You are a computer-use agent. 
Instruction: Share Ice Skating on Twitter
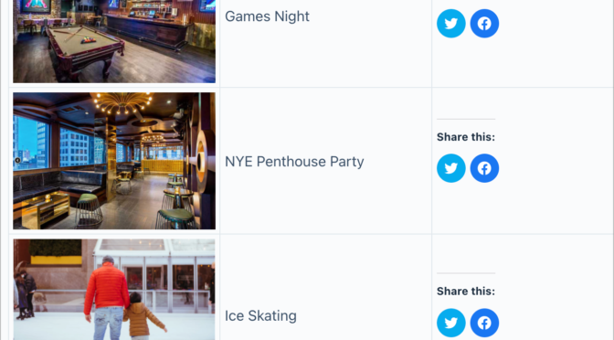tap(451, 323)
